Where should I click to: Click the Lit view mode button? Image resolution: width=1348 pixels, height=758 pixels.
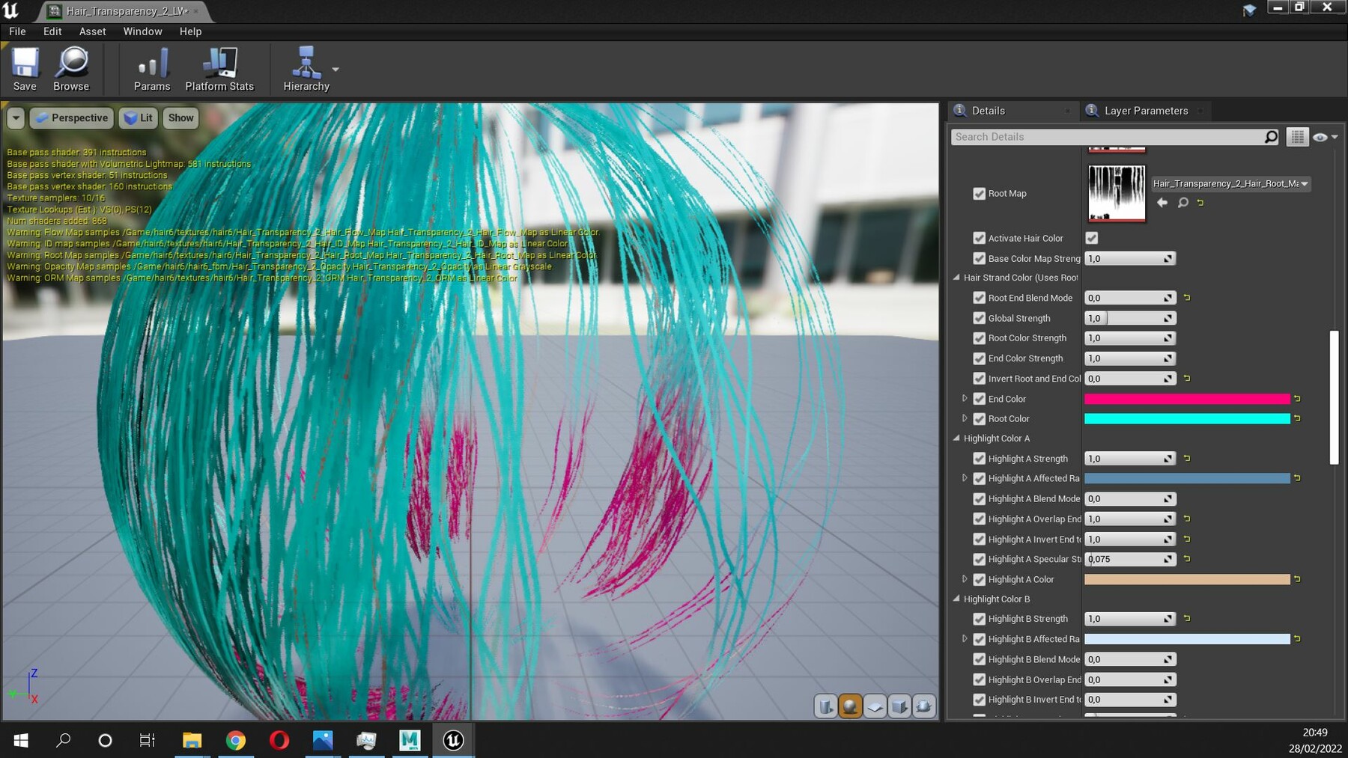coord(139,117)
